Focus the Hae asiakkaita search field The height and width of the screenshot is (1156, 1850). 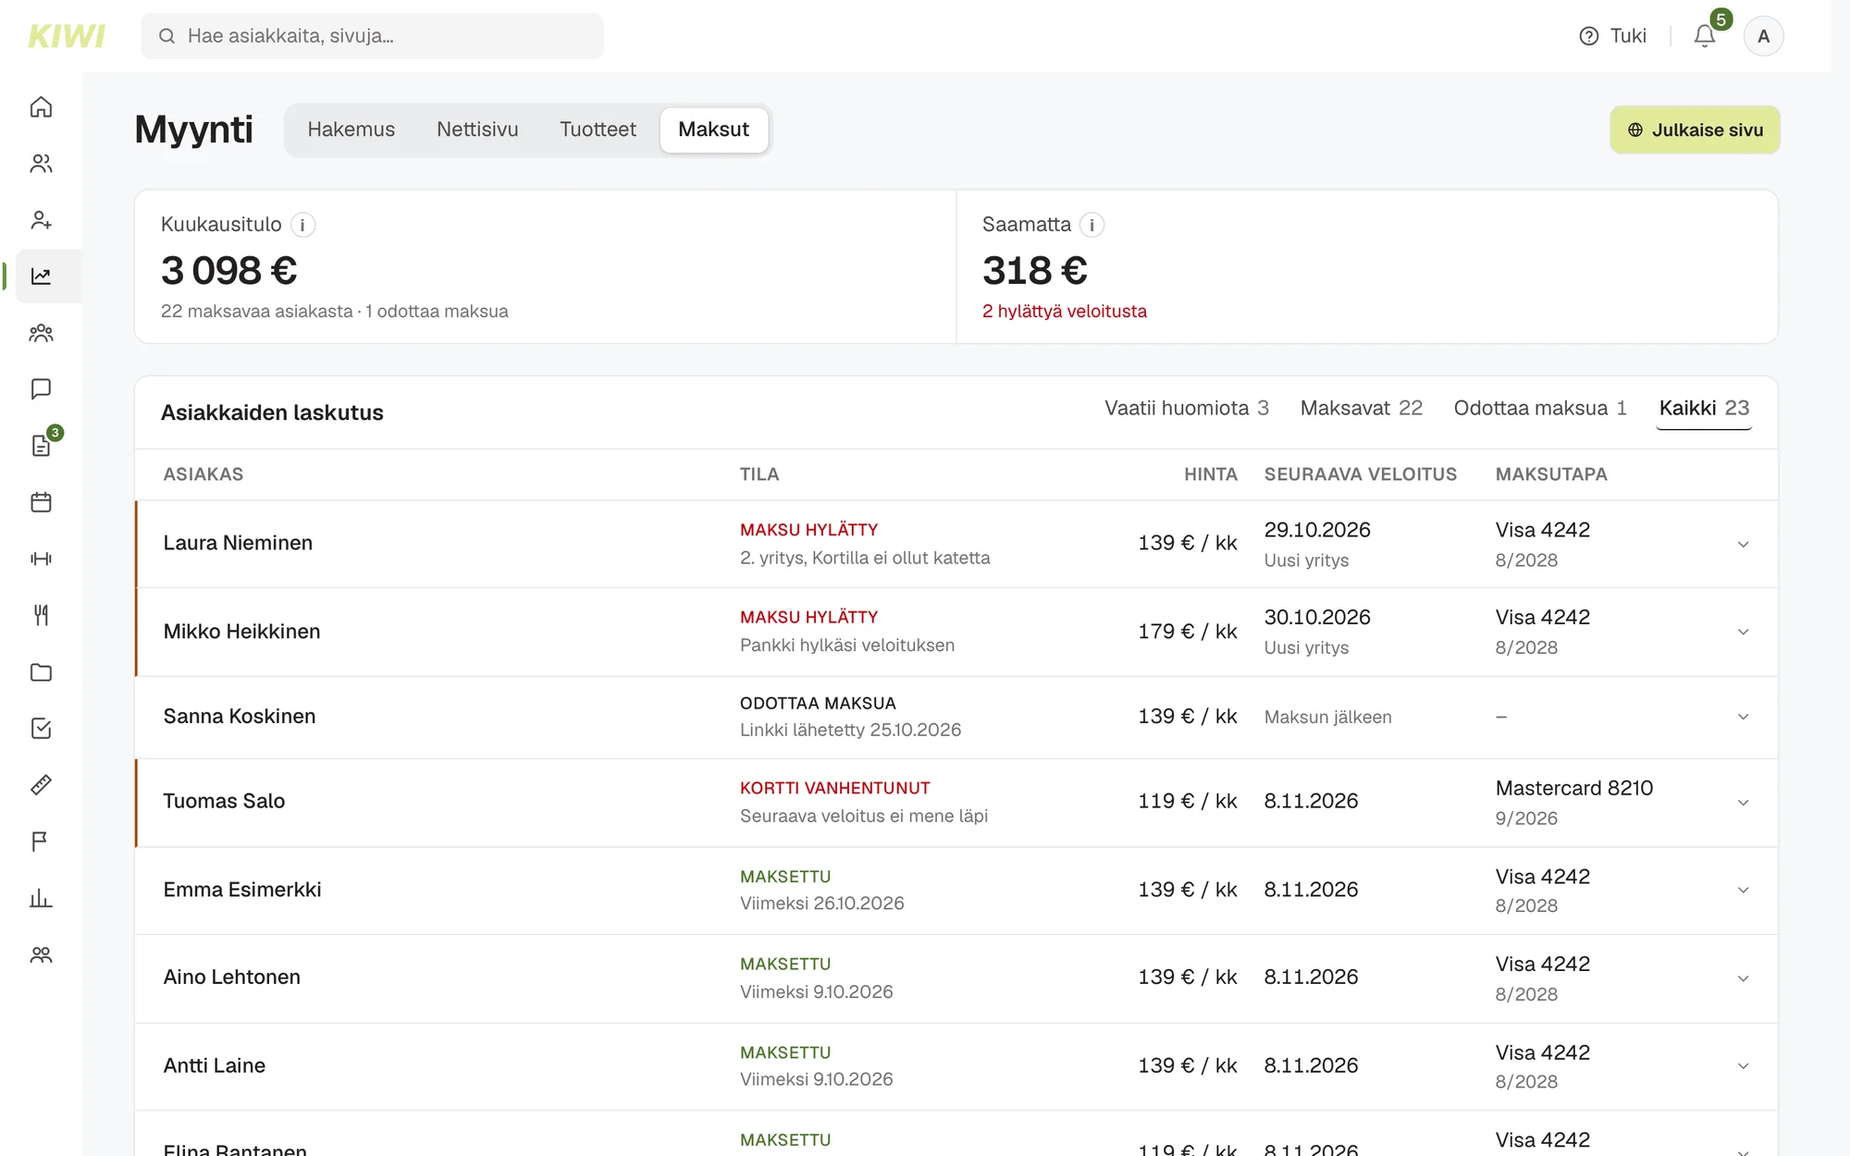point(372,36)
